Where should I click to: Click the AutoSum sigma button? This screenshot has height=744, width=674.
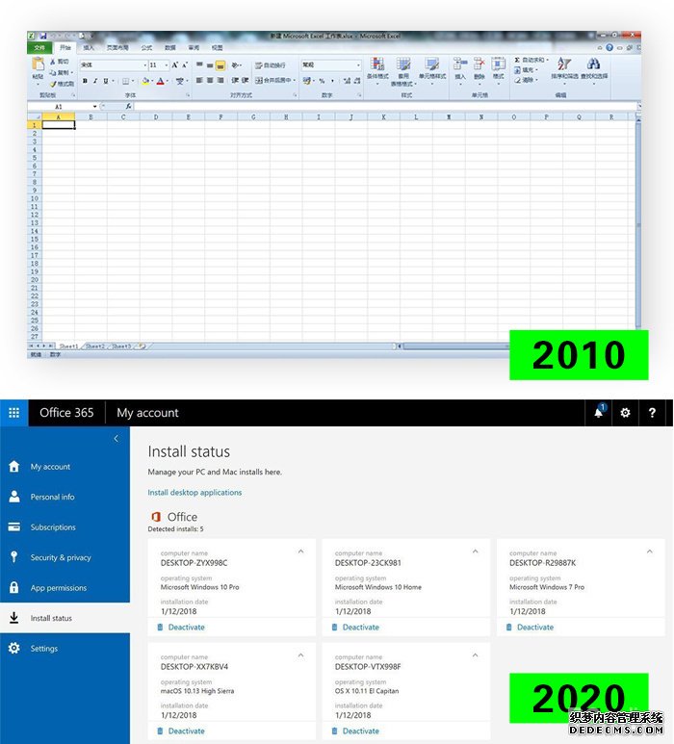[531, 61]
